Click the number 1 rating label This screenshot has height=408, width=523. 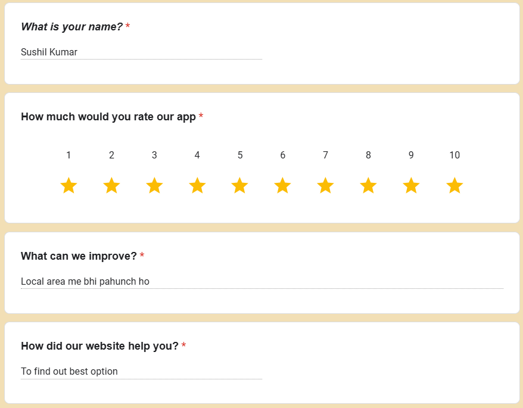69,155
